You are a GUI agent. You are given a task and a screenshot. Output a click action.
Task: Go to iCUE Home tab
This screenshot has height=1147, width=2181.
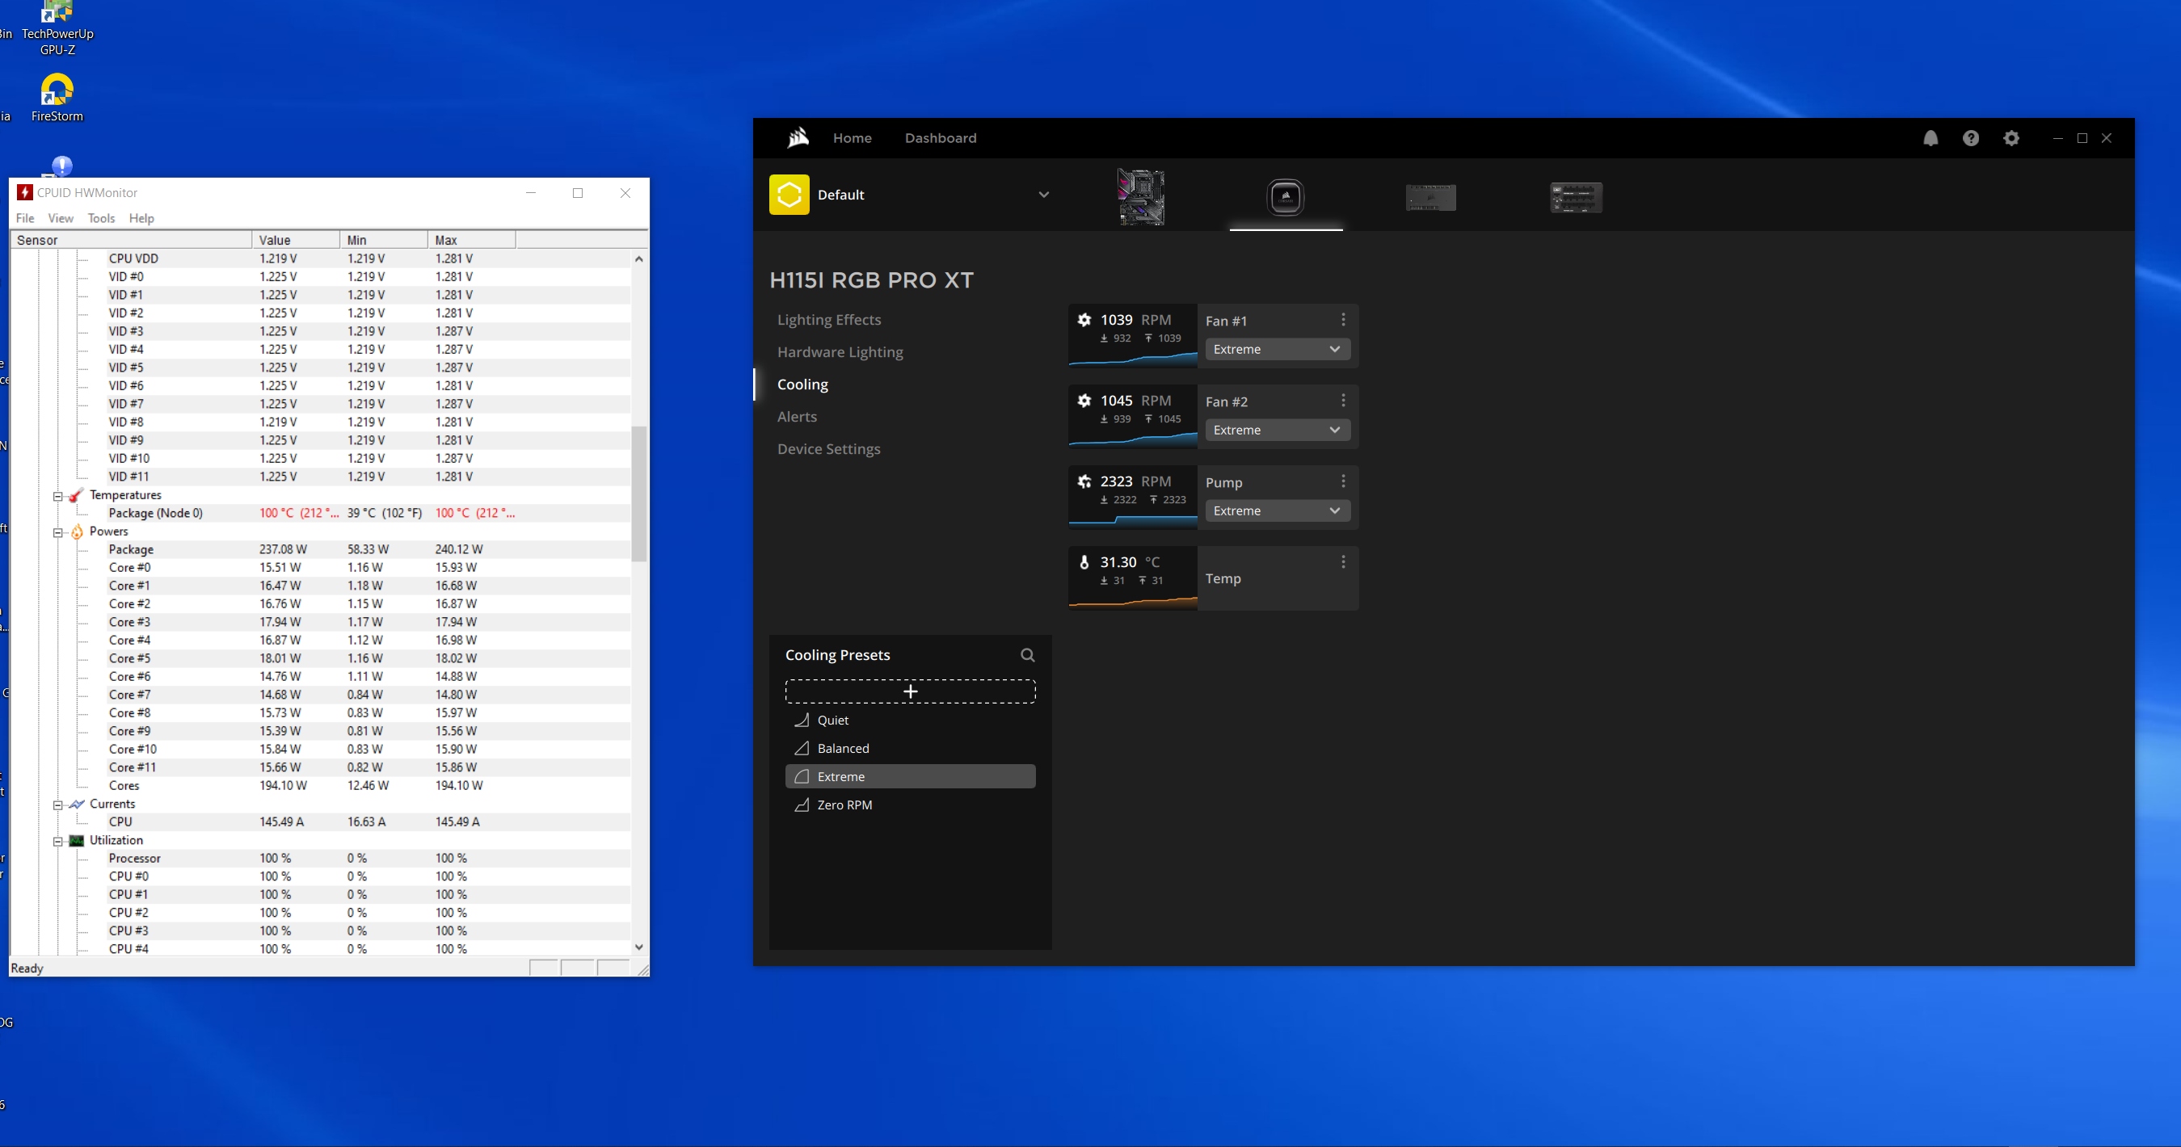coord(852,137)
